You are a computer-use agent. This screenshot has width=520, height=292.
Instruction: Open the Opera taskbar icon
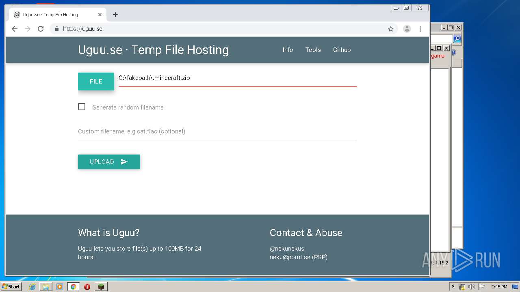pyautogui.click(x=87, y=287)
